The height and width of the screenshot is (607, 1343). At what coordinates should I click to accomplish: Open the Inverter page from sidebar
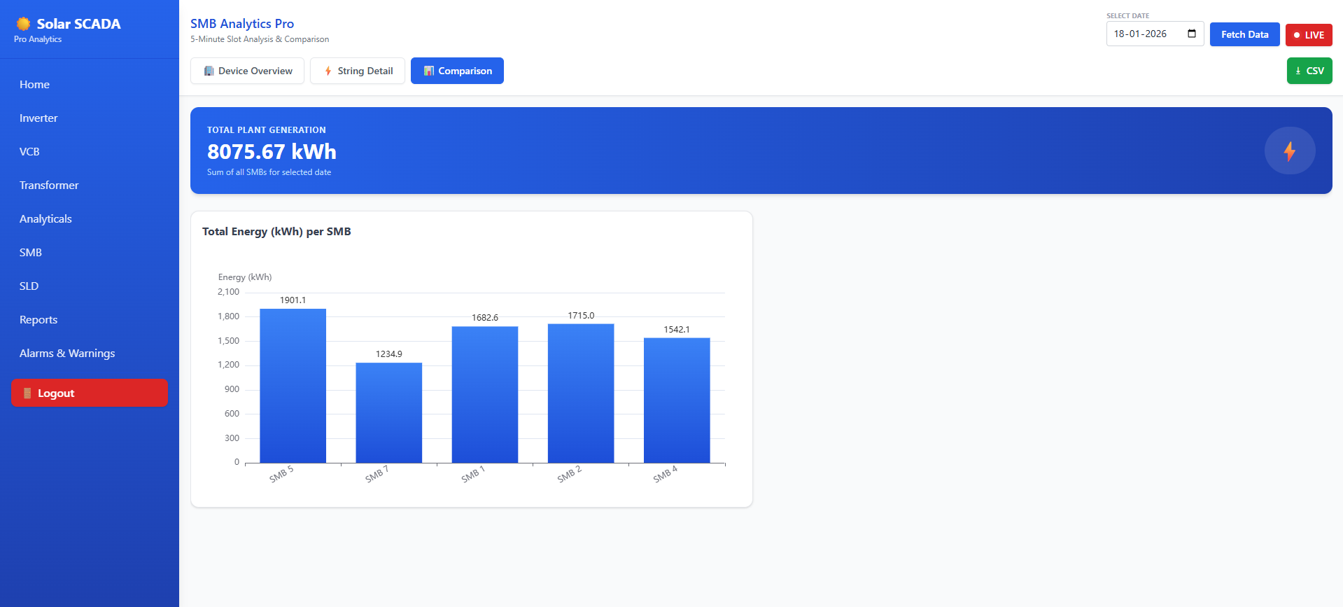point(38,118)
